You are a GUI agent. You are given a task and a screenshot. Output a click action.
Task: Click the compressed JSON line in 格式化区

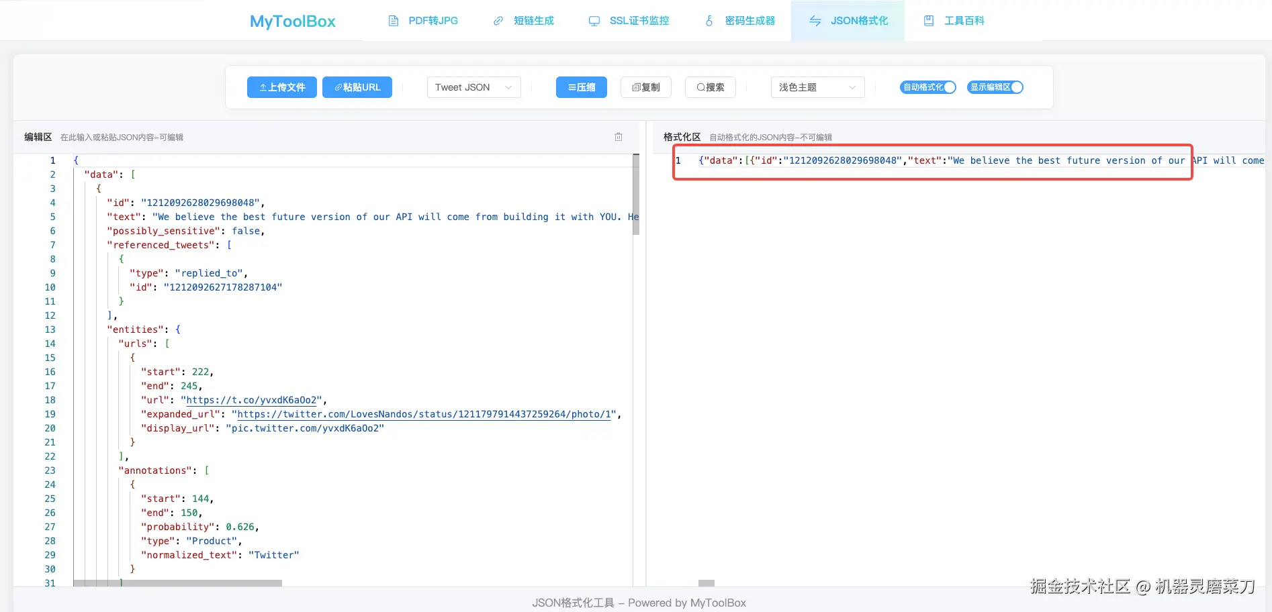pyautogui.click(x=981, y=160)
